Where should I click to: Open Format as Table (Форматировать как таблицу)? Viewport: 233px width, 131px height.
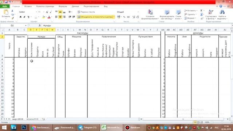click(167, 15)
